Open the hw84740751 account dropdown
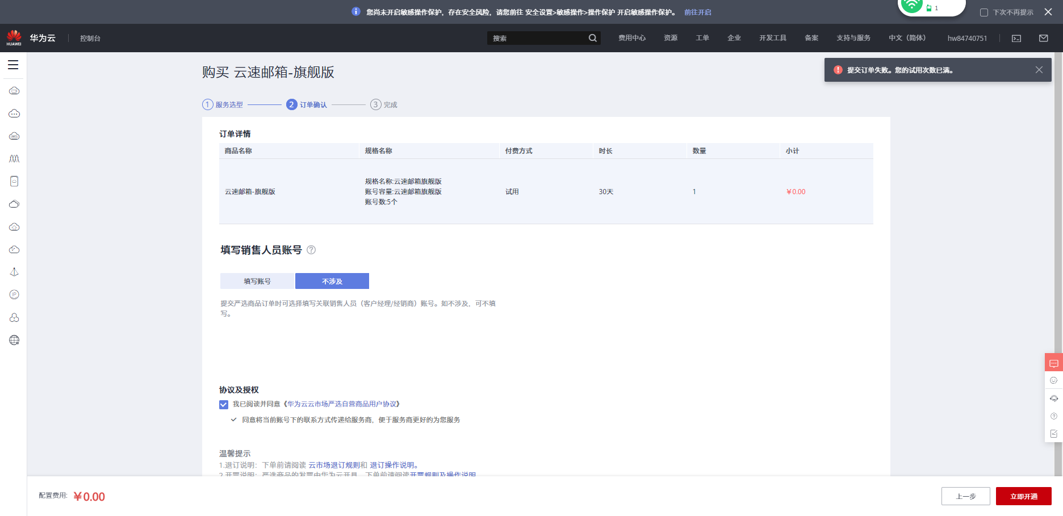1063x516 pixels. [x=967, y=38]
